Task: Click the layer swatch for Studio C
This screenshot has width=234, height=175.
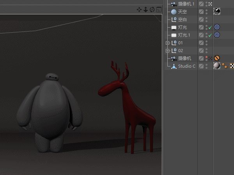Action: tap(201, 66)
